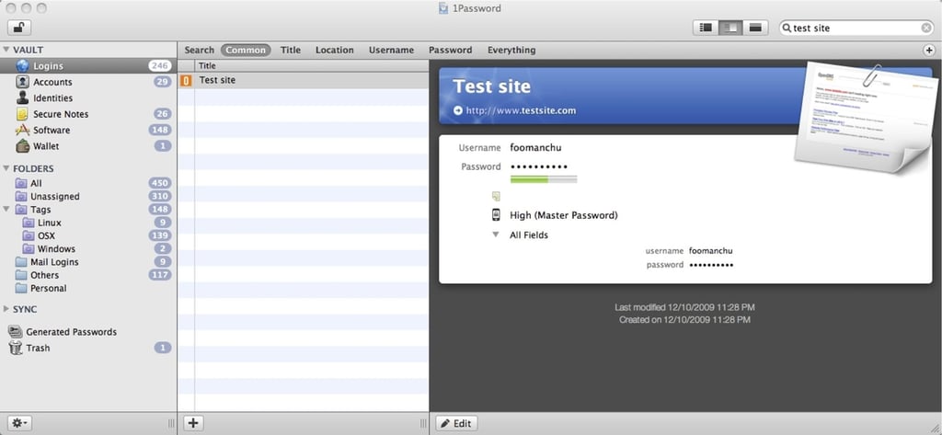Click the search field containing 'test site'
942x435 pixels.
(x=856, y=28)
